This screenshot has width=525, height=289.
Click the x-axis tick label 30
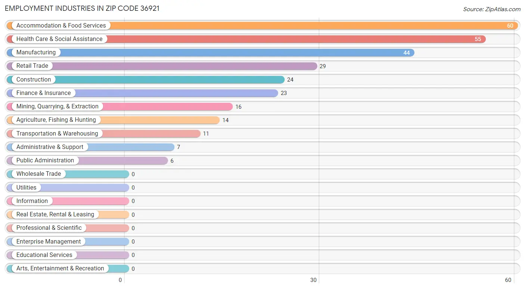314,280
